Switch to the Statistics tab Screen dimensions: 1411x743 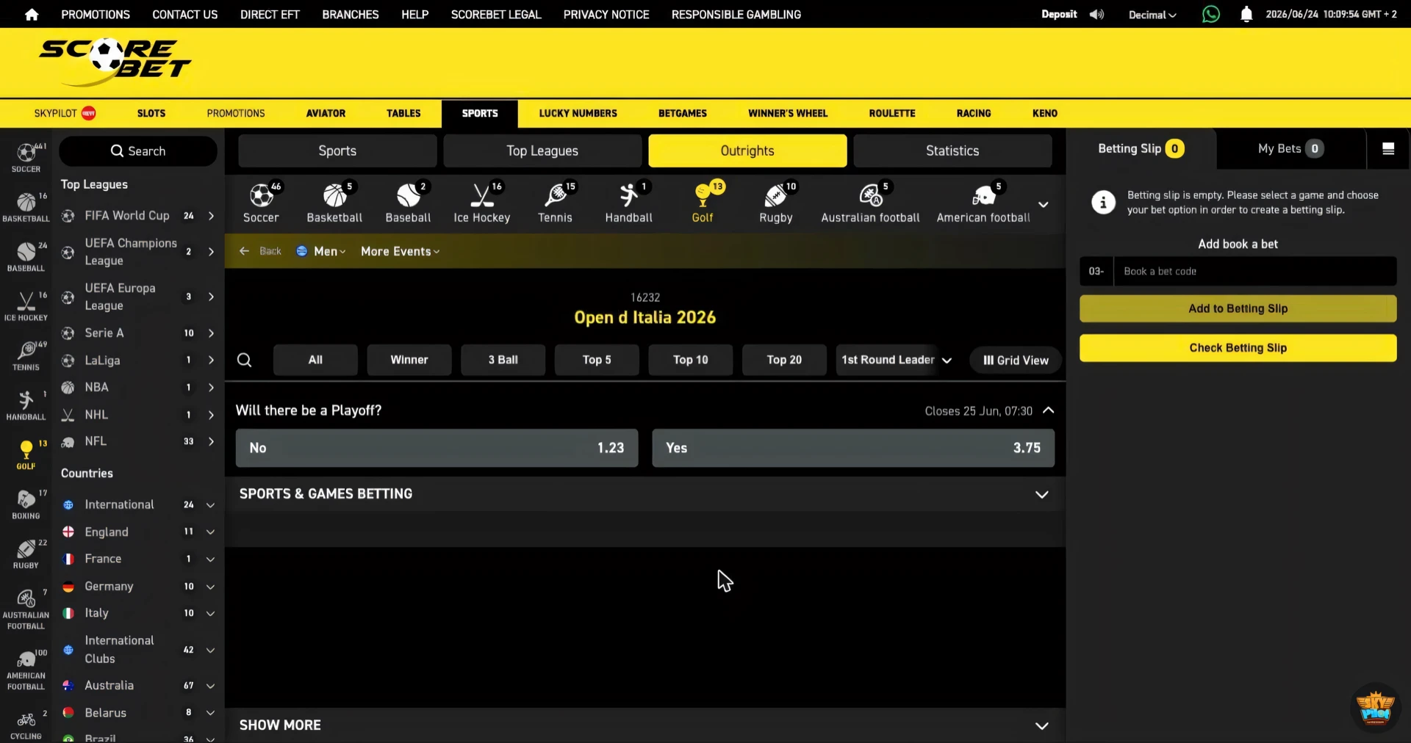pos(952,151)
